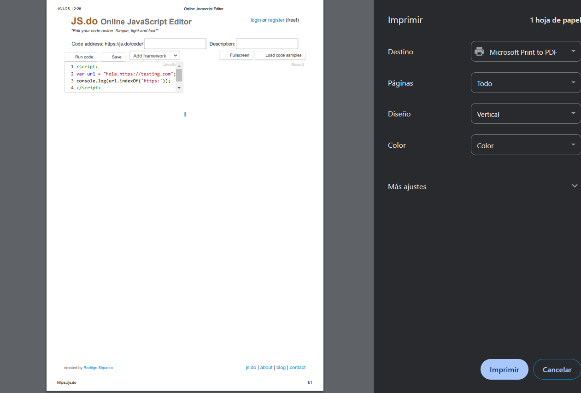This screenshot has width=581, height=393.
Task: Open the Diseño dropdown set to Vertical
Action: [x=526, y=114]
